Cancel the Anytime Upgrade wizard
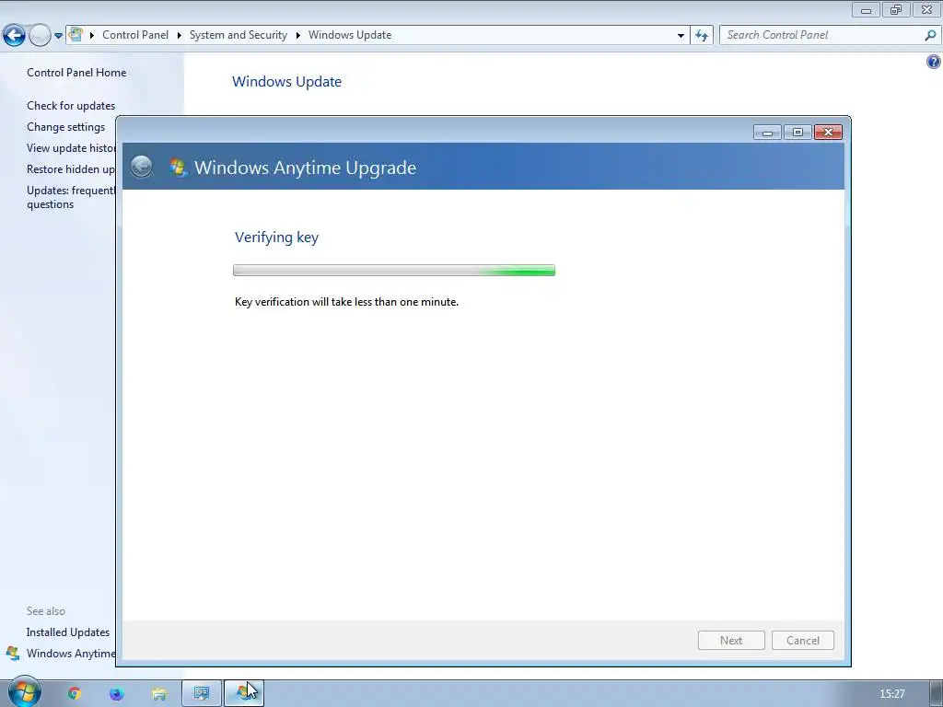943x707 pixels. (x=803, y=641)
